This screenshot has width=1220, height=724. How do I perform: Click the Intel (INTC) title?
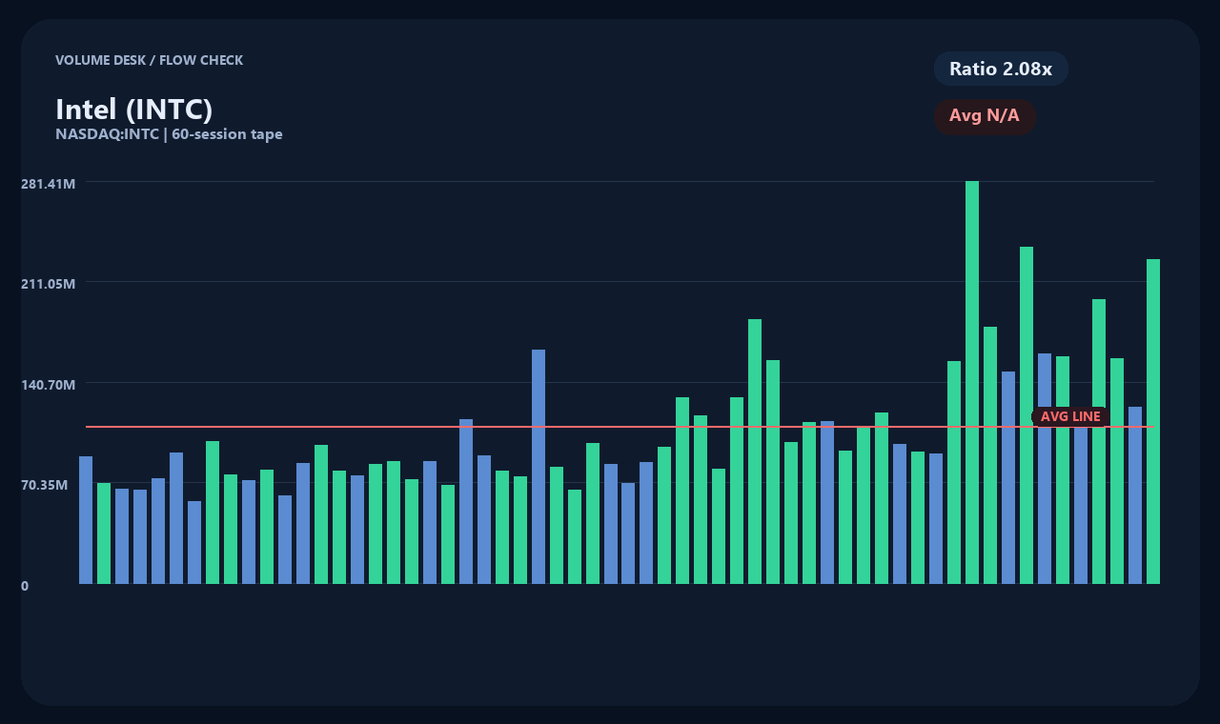(134, 109)
